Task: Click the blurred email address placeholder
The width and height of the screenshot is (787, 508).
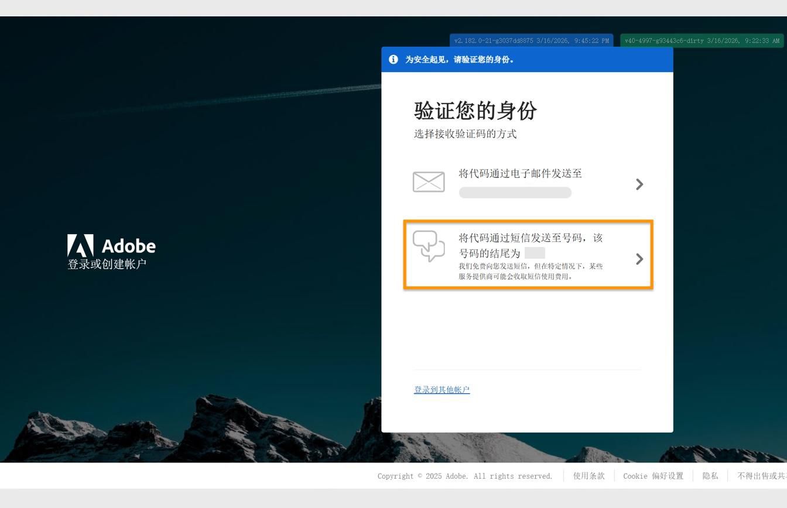Action: [x=515, y=192]
